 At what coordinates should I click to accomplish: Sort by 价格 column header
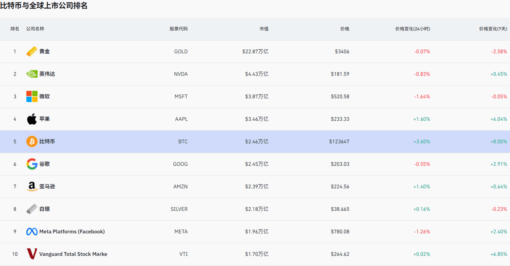click(345, 29)
